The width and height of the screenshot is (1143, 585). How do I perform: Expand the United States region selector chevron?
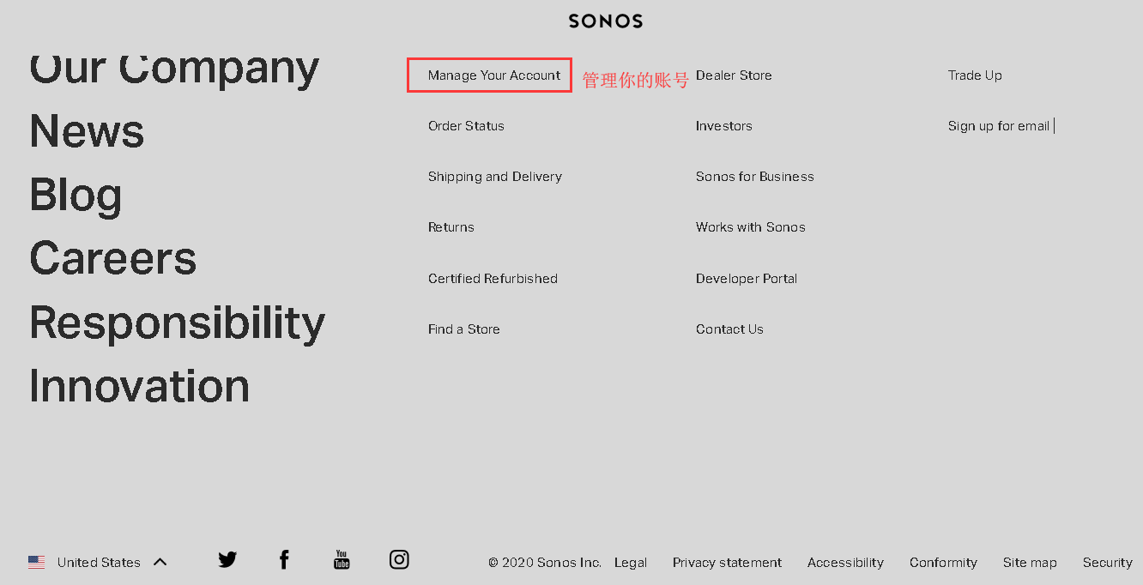click(x=160, y=563)
